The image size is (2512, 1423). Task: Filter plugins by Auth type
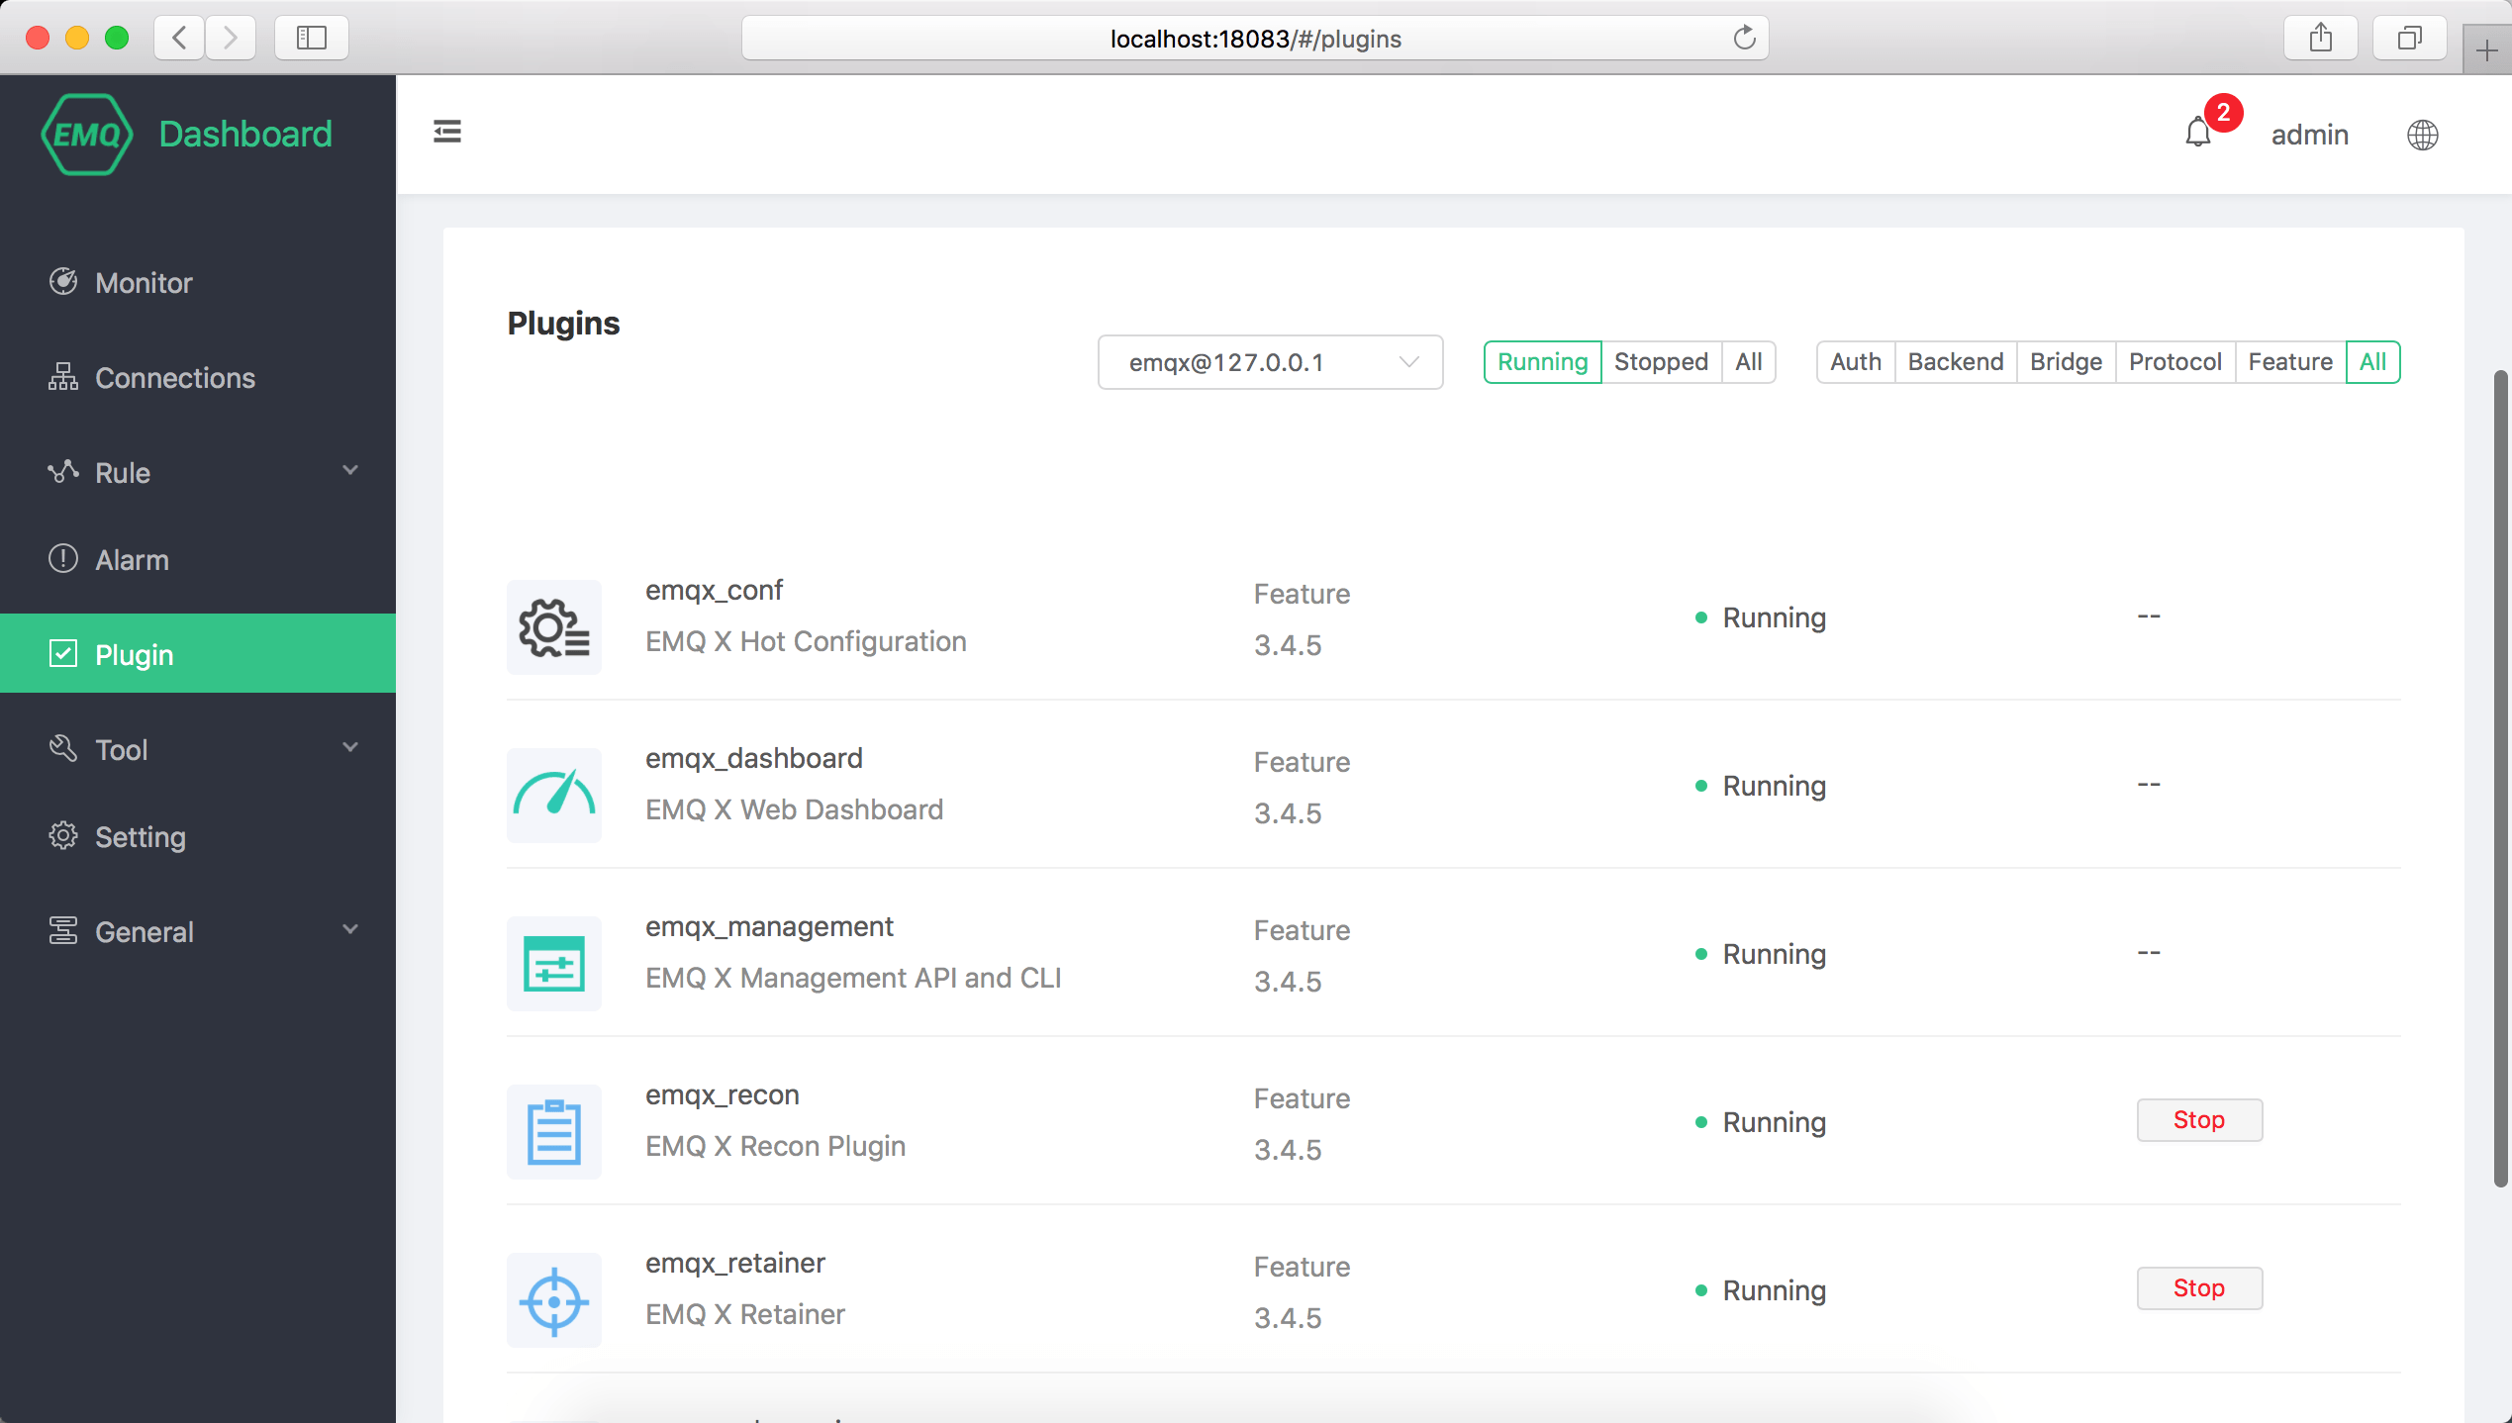1855,362
